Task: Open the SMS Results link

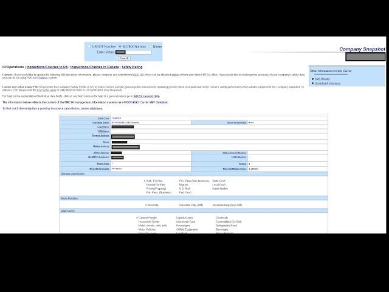Action: (x=322, y=78)
